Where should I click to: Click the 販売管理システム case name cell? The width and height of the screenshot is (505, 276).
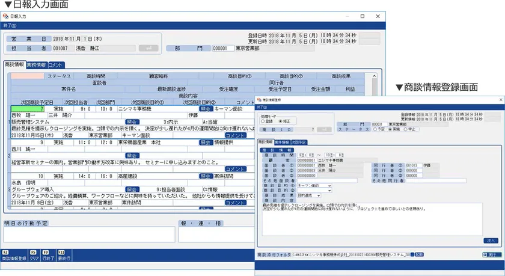(x=67, y=122)
